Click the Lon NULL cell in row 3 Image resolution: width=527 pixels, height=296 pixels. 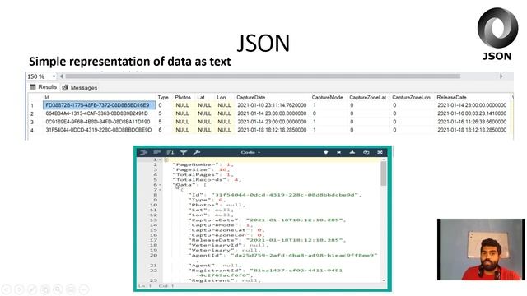(x=224, y=122)
